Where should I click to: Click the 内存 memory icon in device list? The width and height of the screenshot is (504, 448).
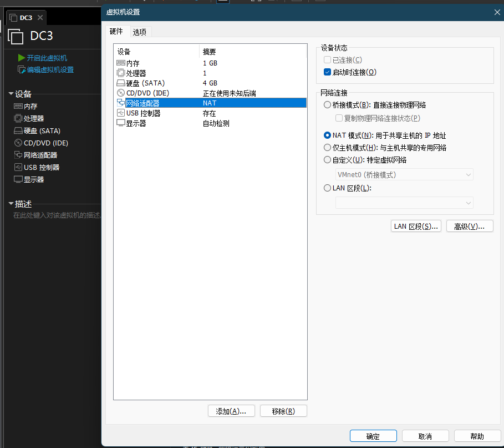point(121,63)
